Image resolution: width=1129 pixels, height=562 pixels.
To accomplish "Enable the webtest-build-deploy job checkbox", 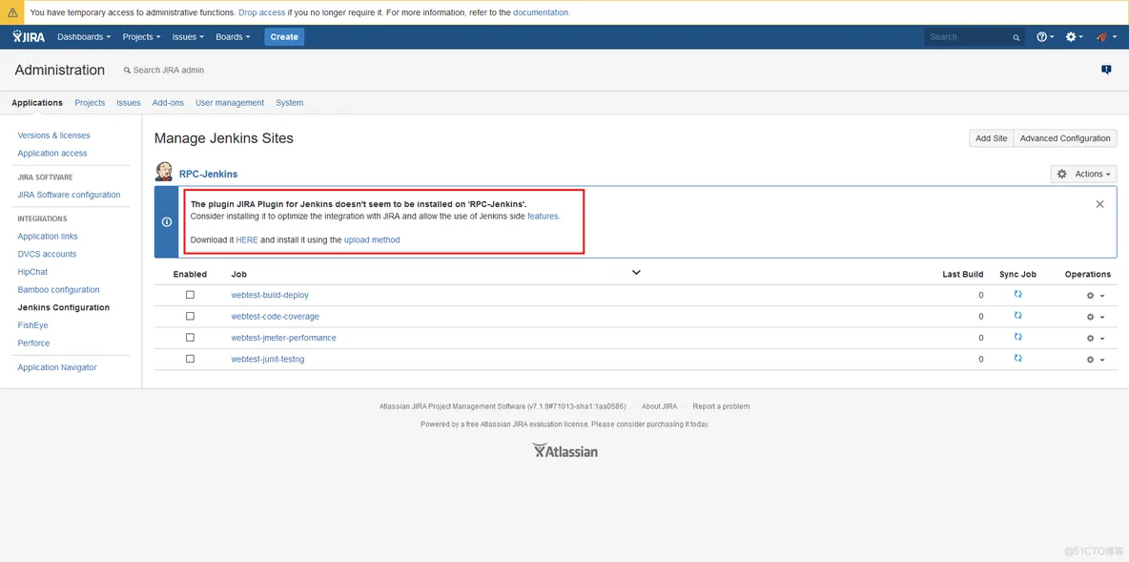I will [190, 295].
